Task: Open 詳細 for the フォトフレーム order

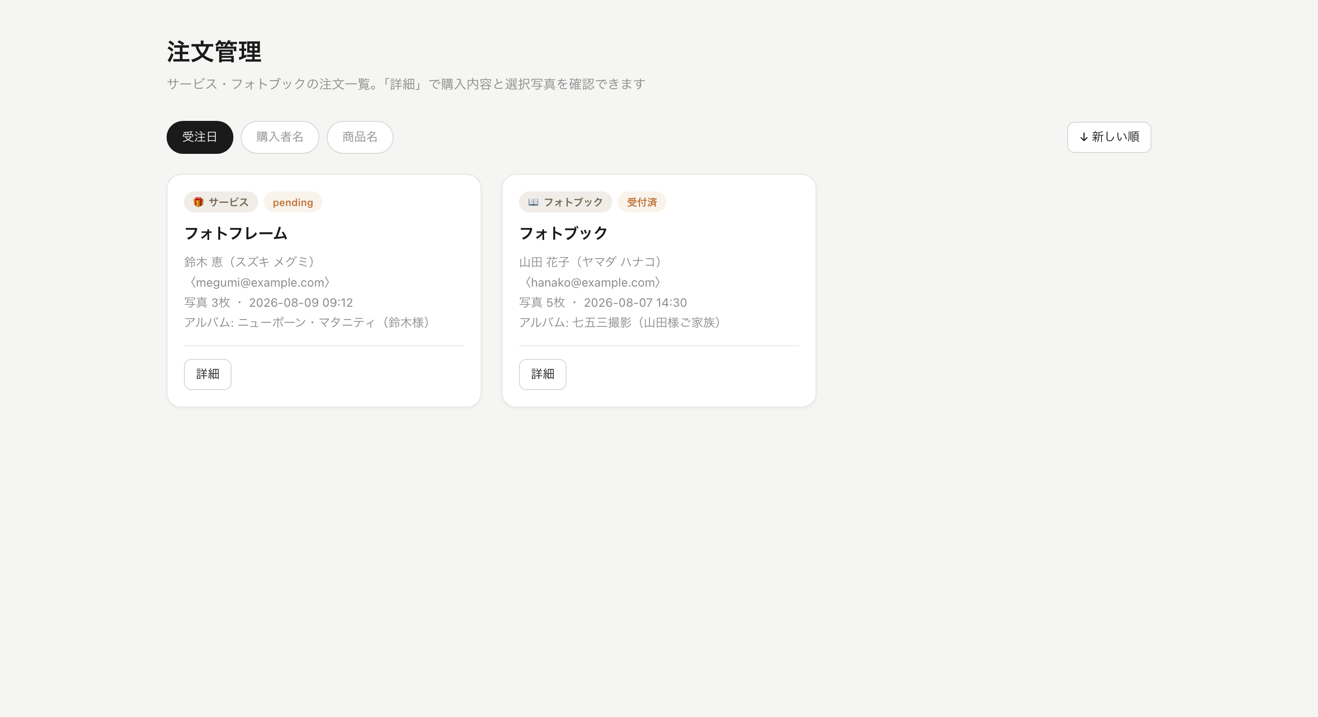Action: pyautogui.click(x=208, y=374)
